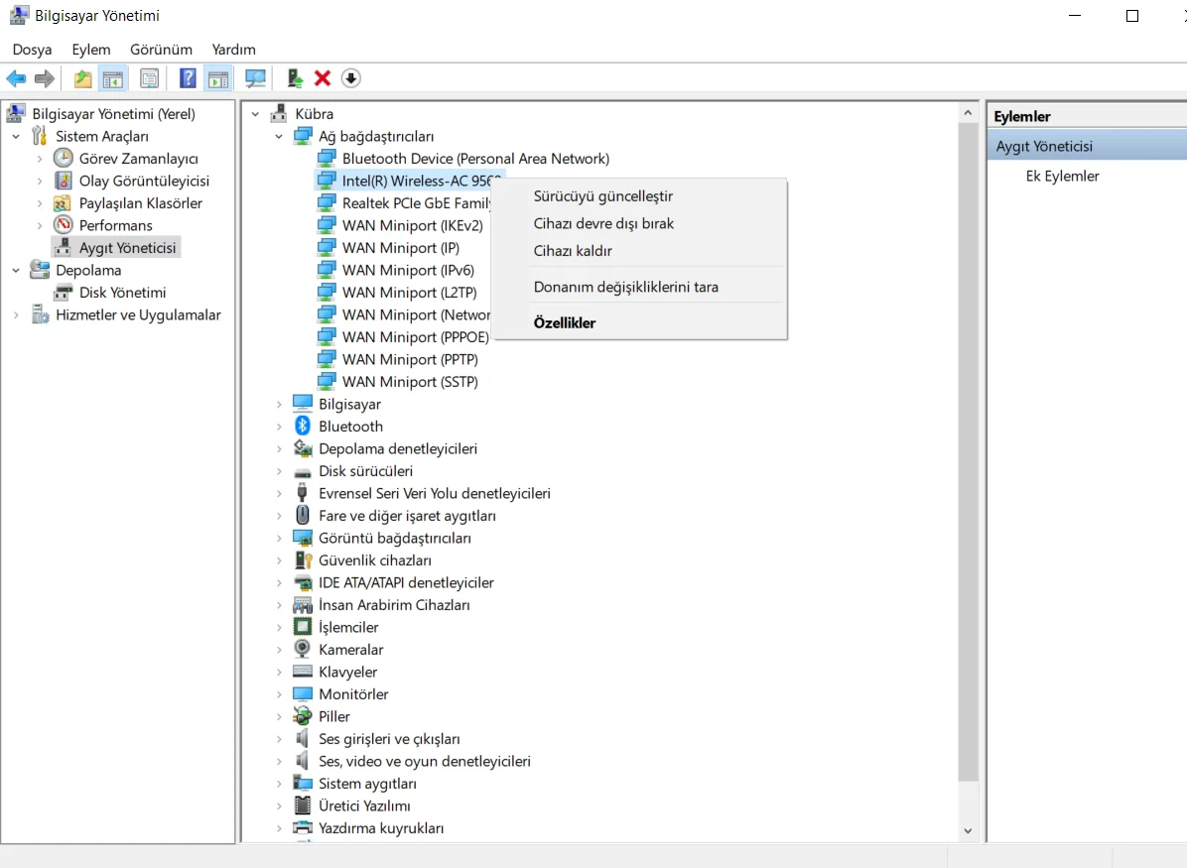Select Paylaşılan Klasörler icon
The height and width of the screenshot is (868, 1187).
tap(63, 202)
